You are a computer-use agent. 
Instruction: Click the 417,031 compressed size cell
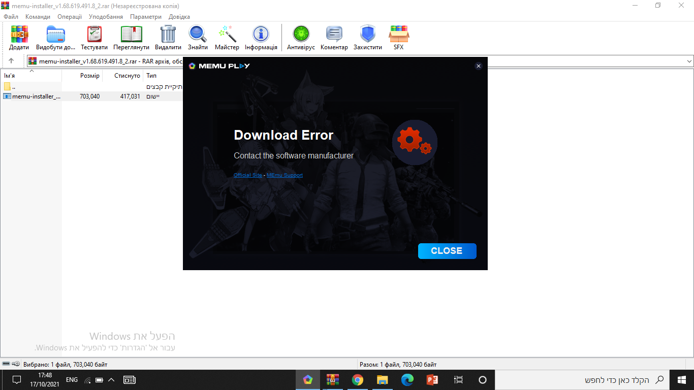tap(130, 96)
